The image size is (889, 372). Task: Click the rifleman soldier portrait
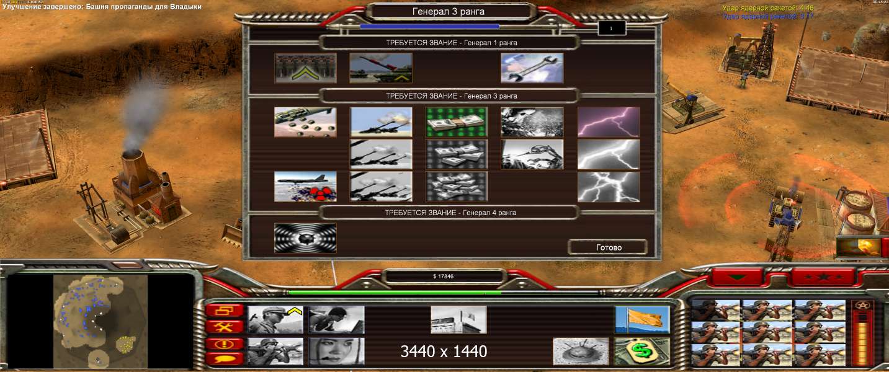pos(275,351)
